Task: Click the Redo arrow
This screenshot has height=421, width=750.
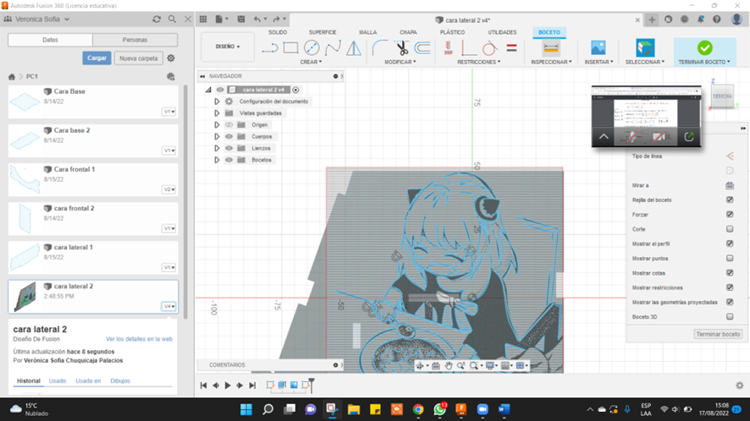Action: pyautogui.click(x=277, y=19)
